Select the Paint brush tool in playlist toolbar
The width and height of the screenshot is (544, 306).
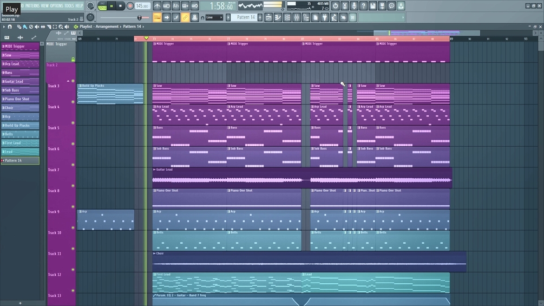[x=25, y=27]
